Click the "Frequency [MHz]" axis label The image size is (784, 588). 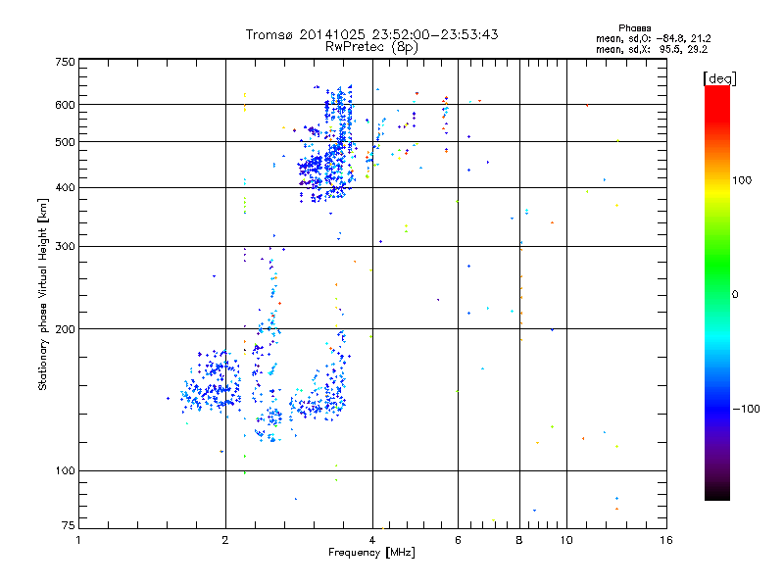[371, 553]
